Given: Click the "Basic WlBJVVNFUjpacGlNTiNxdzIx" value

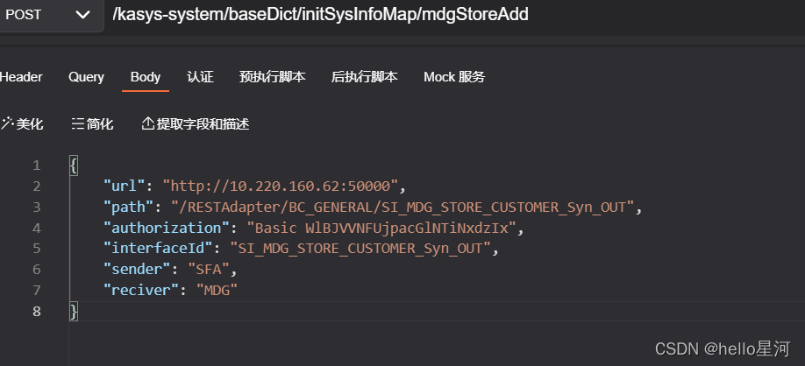Looking at the screenshot, I should (381, 228).
